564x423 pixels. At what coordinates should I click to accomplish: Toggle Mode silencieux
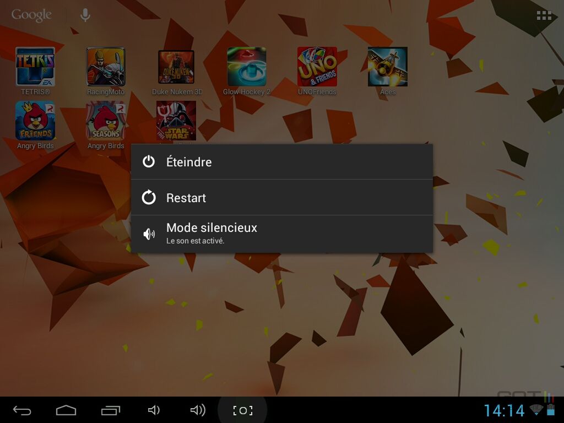pos(281,234)
